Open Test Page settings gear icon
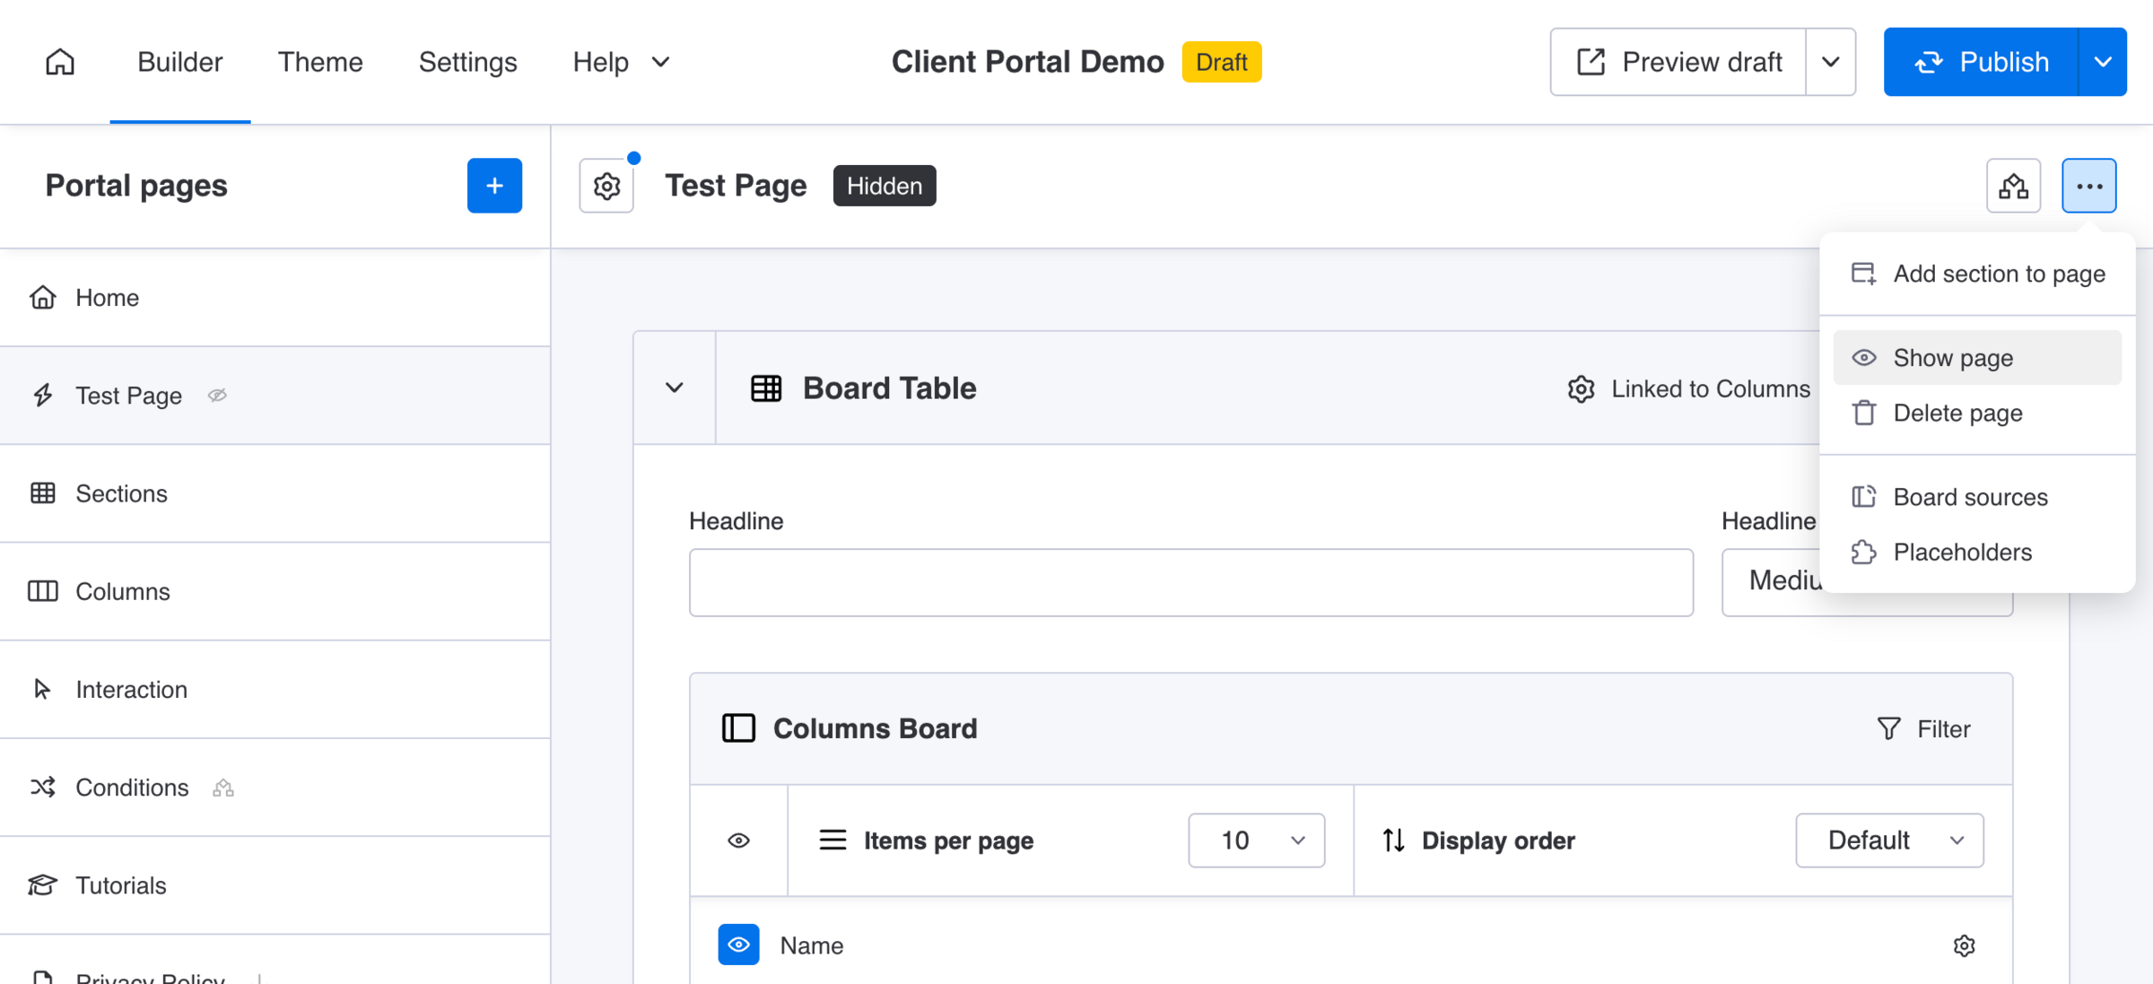The height and width of the screenshot is (984, 2153). [x=606, y=186]
